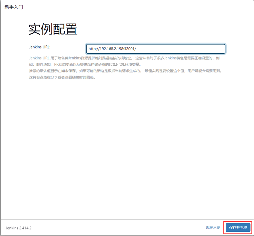This screenshot has height=236, width=254.
Task: Click the 现在不要 link
Action: tap(213, 228)
